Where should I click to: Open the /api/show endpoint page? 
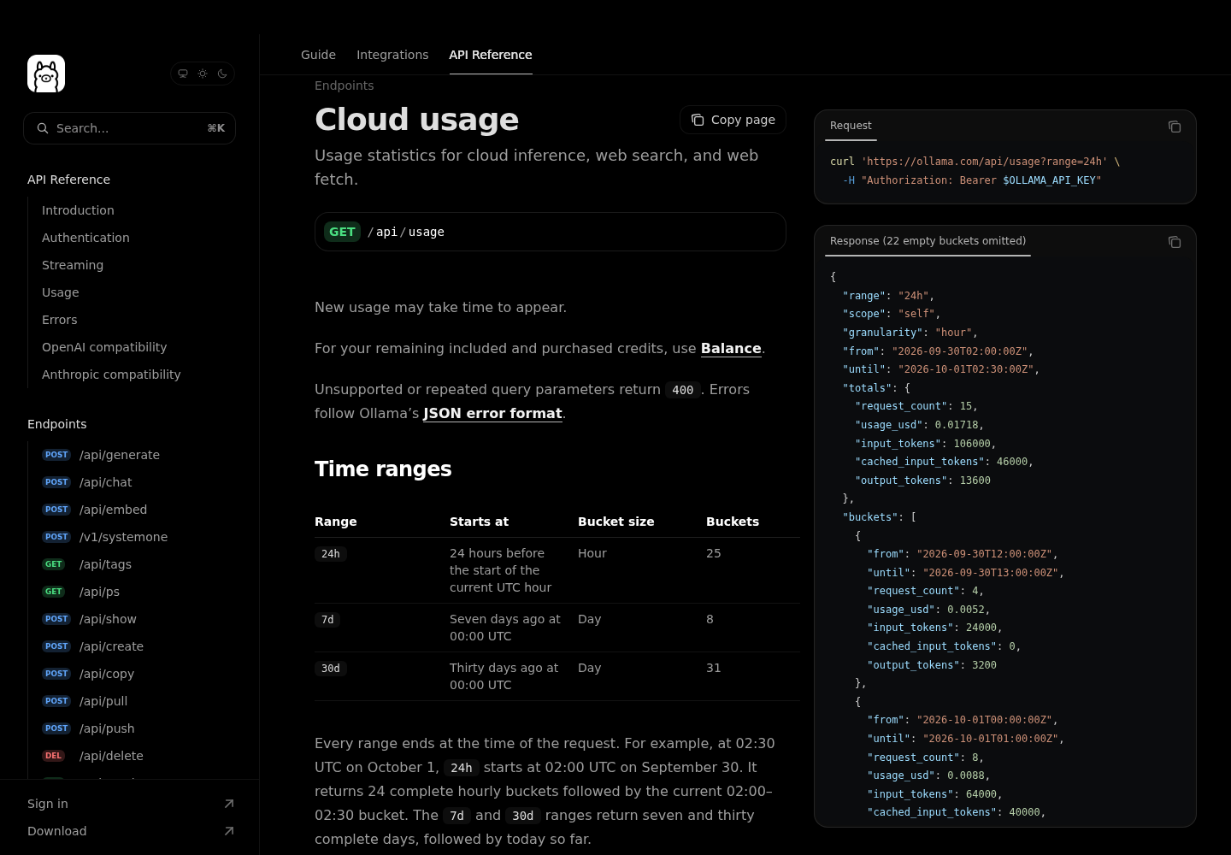tap(108, 619)
